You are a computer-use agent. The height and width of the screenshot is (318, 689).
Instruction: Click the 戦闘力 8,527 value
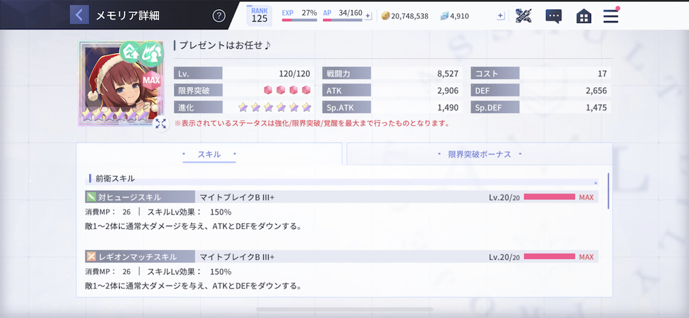448,73
